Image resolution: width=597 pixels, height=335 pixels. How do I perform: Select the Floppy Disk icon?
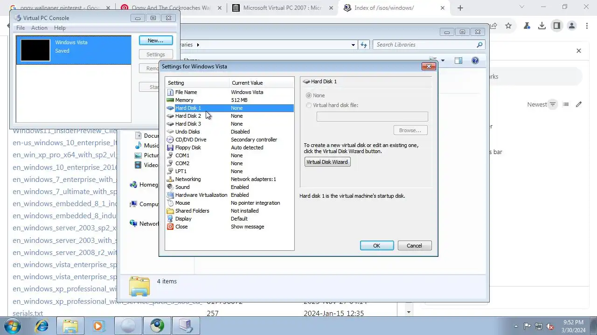(170, 147)
